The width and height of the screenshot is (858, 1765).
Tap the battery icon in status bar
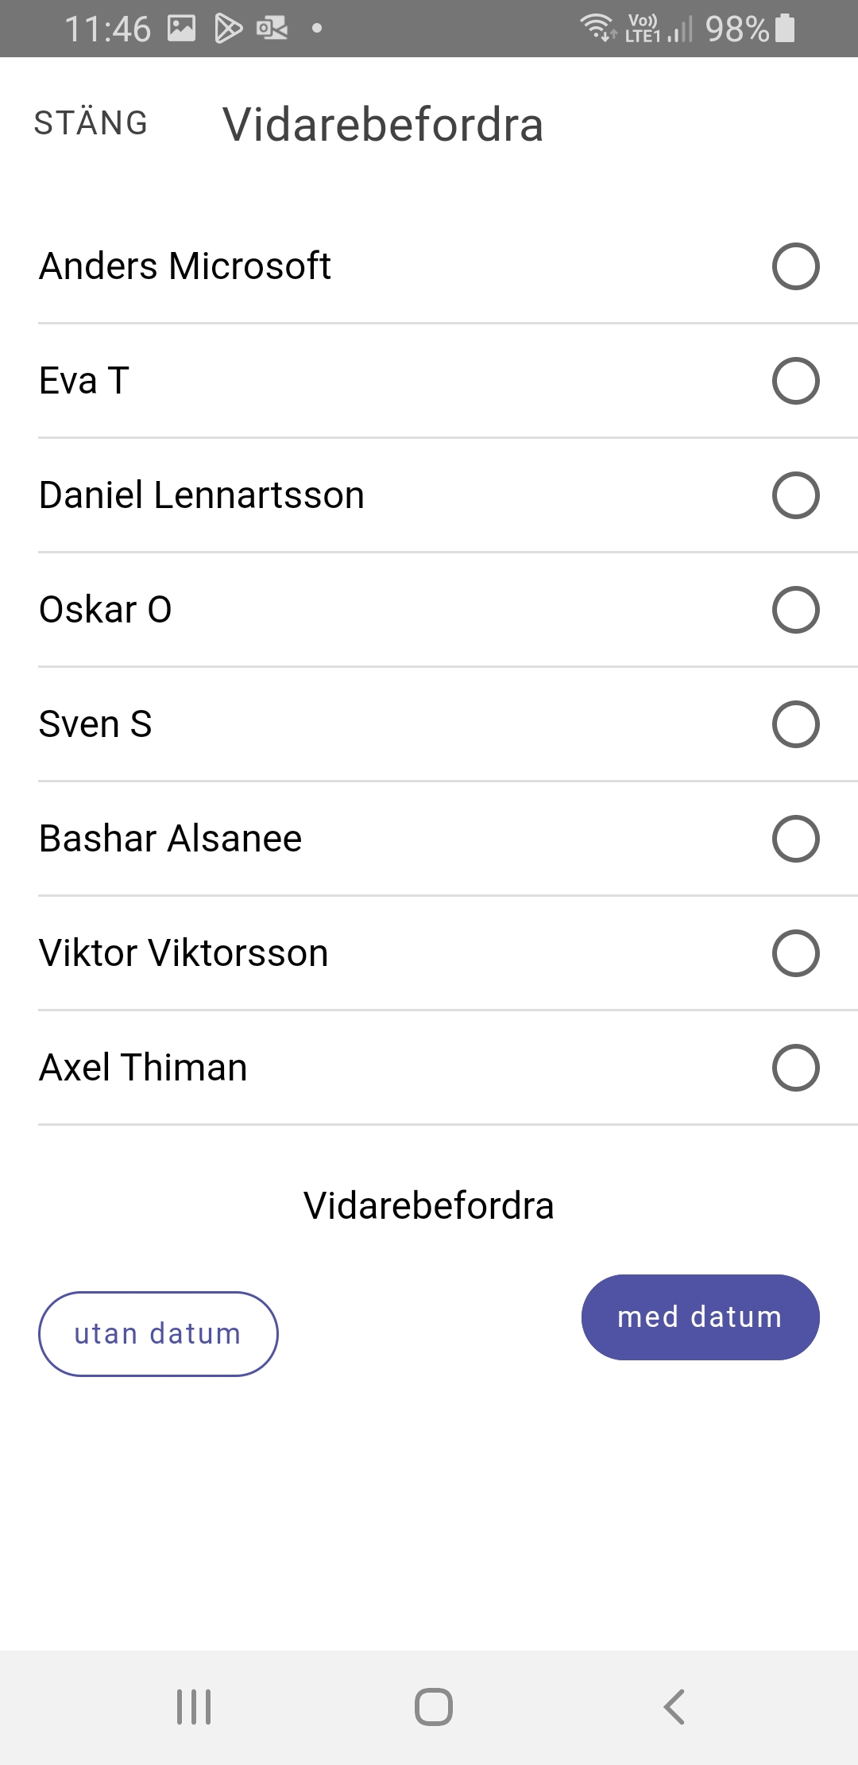point(785,28)
